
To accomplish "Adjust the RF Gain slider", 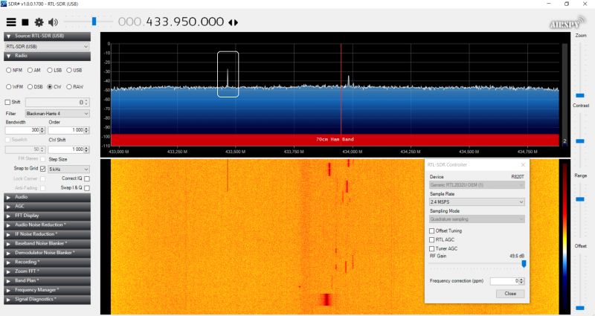I will coord(524,264).
